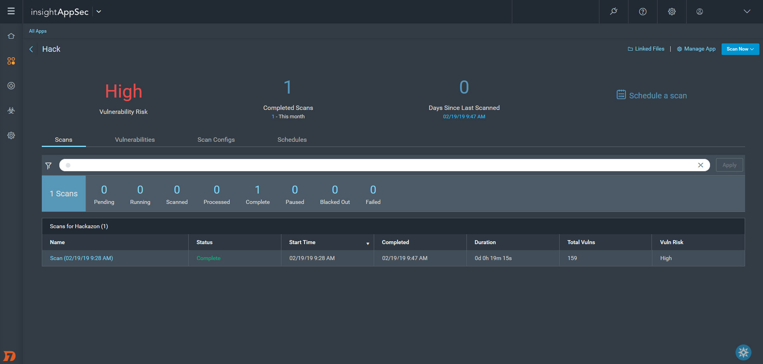Filter by Running scans tile
Screen dimensions: 763x364
coord(140,194)
